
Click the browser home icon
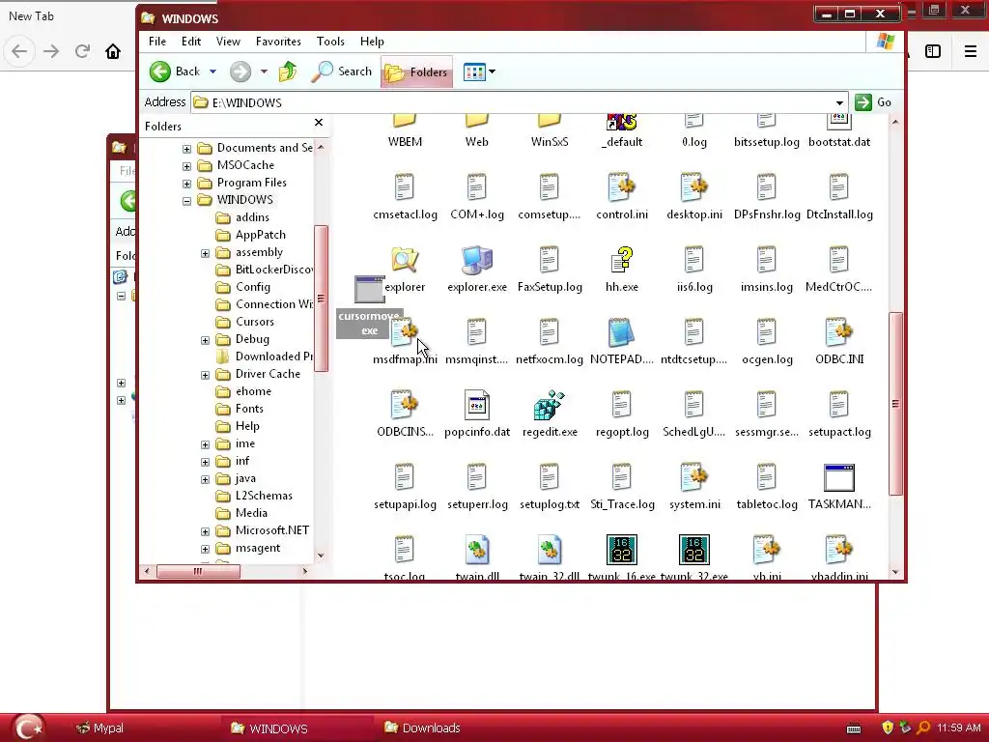tap(113, 51)
